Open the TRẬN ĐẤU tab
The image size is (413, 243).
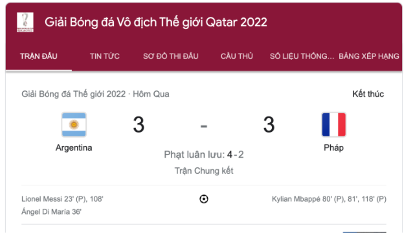39,56
